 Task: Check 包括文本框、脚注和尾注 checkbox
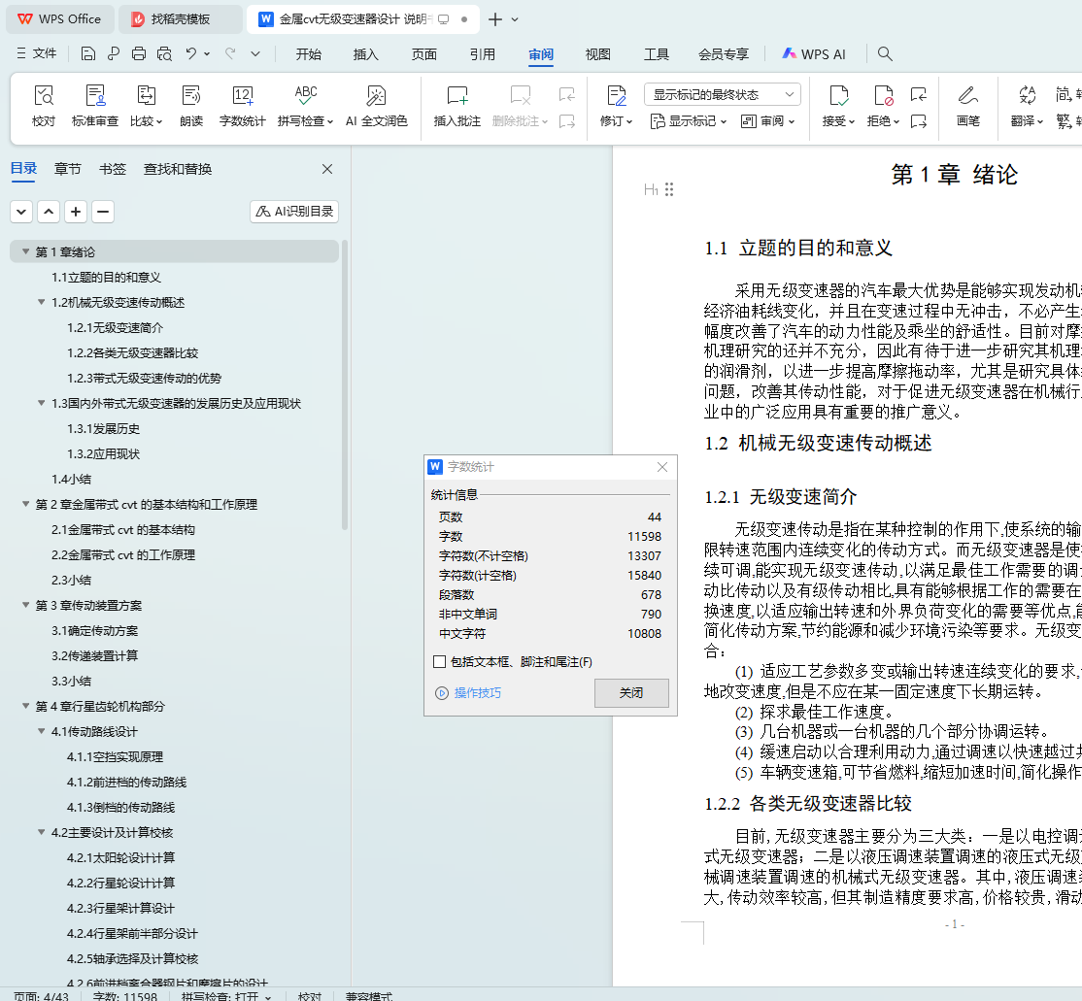[439, 661]
